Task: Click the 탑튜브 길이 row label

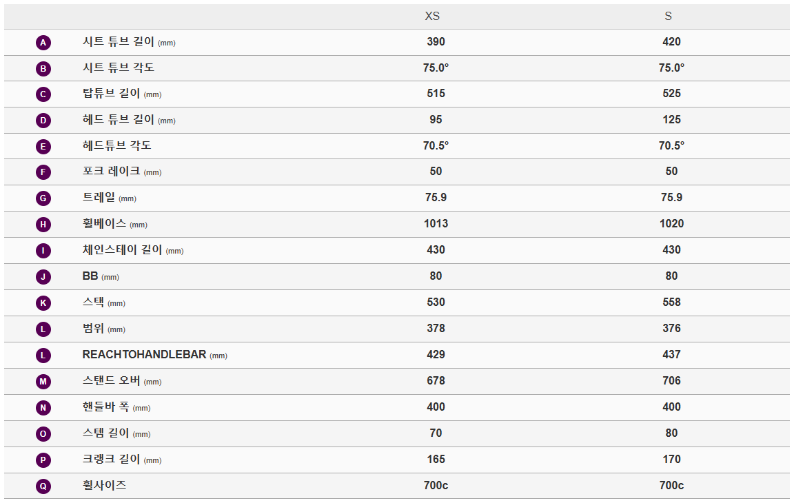Action: point(111,94)
